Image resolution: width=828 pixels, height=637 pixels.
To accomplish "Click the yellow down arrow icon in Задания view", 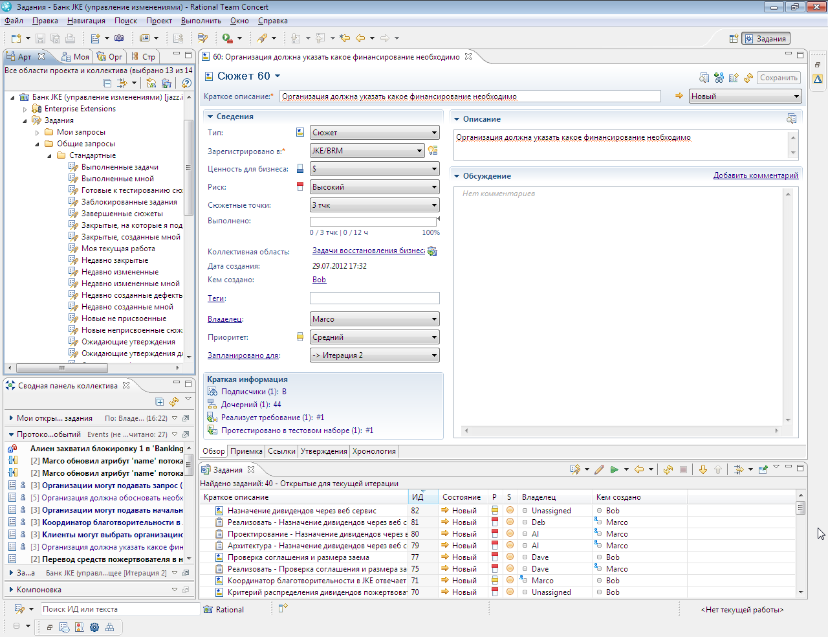I will click(x=703, y=470).
